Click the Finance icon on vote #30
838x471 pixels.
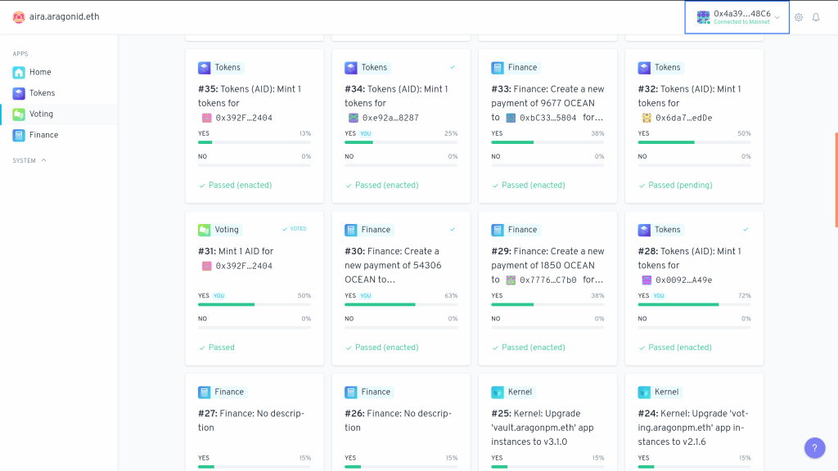click(350, 230)
